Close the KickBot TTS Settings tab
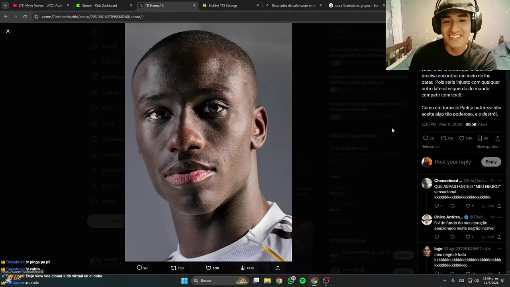This screenshot has height=287, width=510. pos(257,6)
